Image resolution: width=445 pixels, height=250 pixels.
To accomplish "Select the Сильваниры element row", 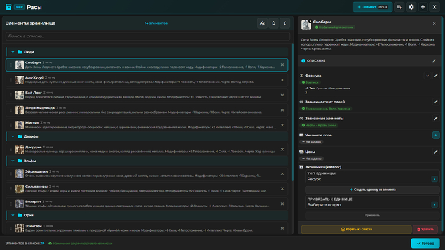I will [147, 188].
